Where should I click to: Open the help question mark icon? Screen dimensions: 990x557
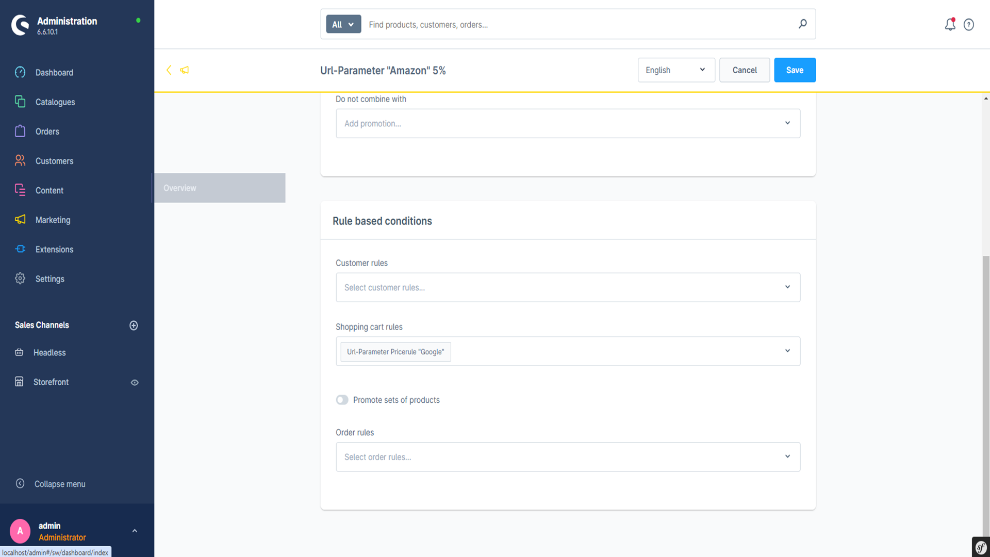pyautogui.click(x=969, y=24)
